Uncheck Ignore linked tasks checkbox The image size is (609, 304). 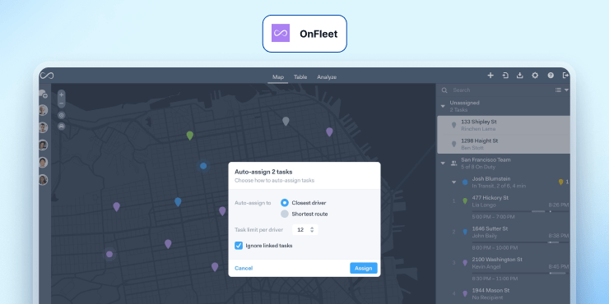[x=239, y=246]
